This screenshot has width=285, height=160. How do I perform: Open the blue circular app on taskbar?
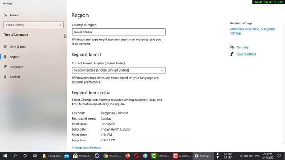(x=97, y=156)
